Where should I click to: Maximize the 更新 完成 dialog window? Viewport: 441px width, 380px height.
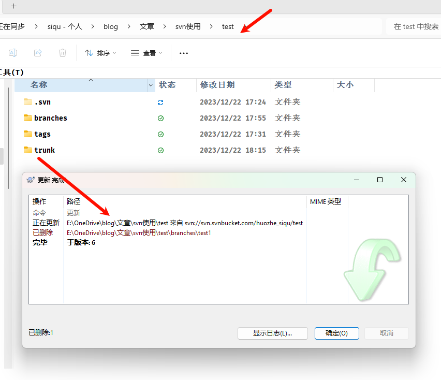pyautogui.click(x=380, y=180)
